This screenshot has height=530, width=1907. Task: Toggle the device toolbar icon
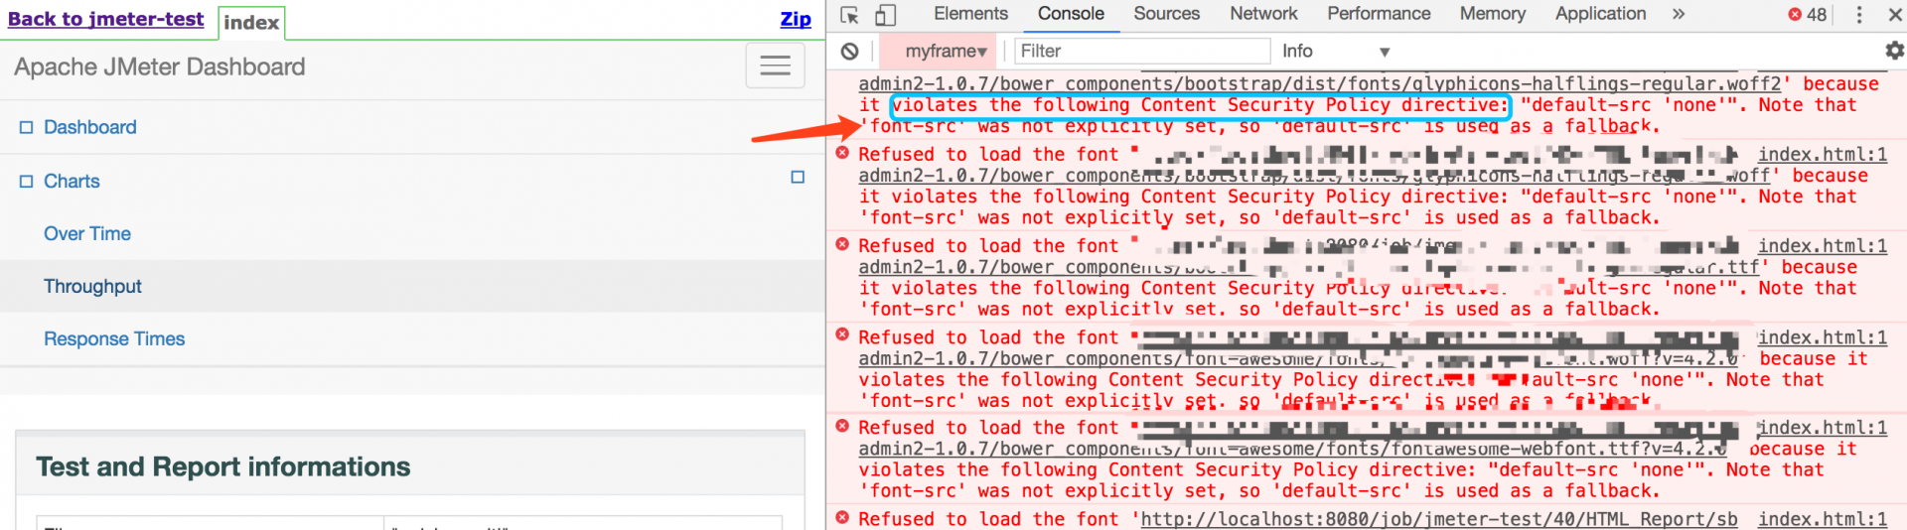[885, 15]
